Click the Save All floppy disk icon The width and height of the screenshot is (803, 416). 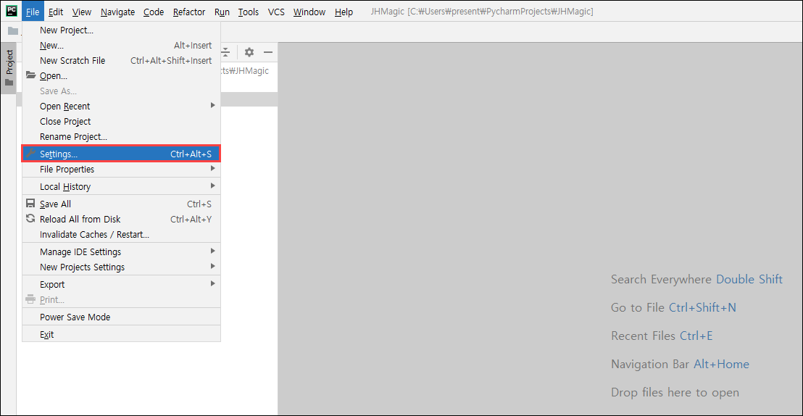tap(30, 204)
